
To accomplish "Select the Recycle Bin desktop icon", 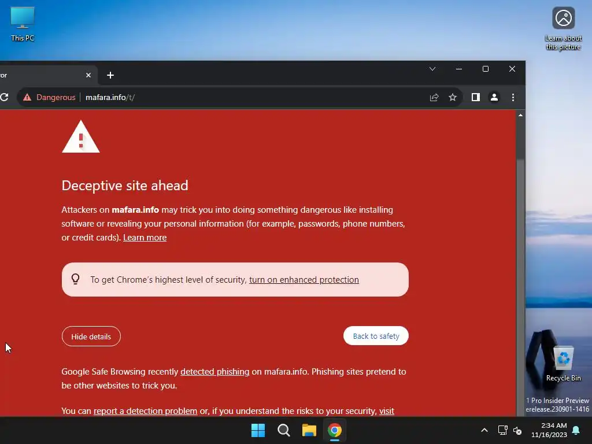I will tap(563, 364).
